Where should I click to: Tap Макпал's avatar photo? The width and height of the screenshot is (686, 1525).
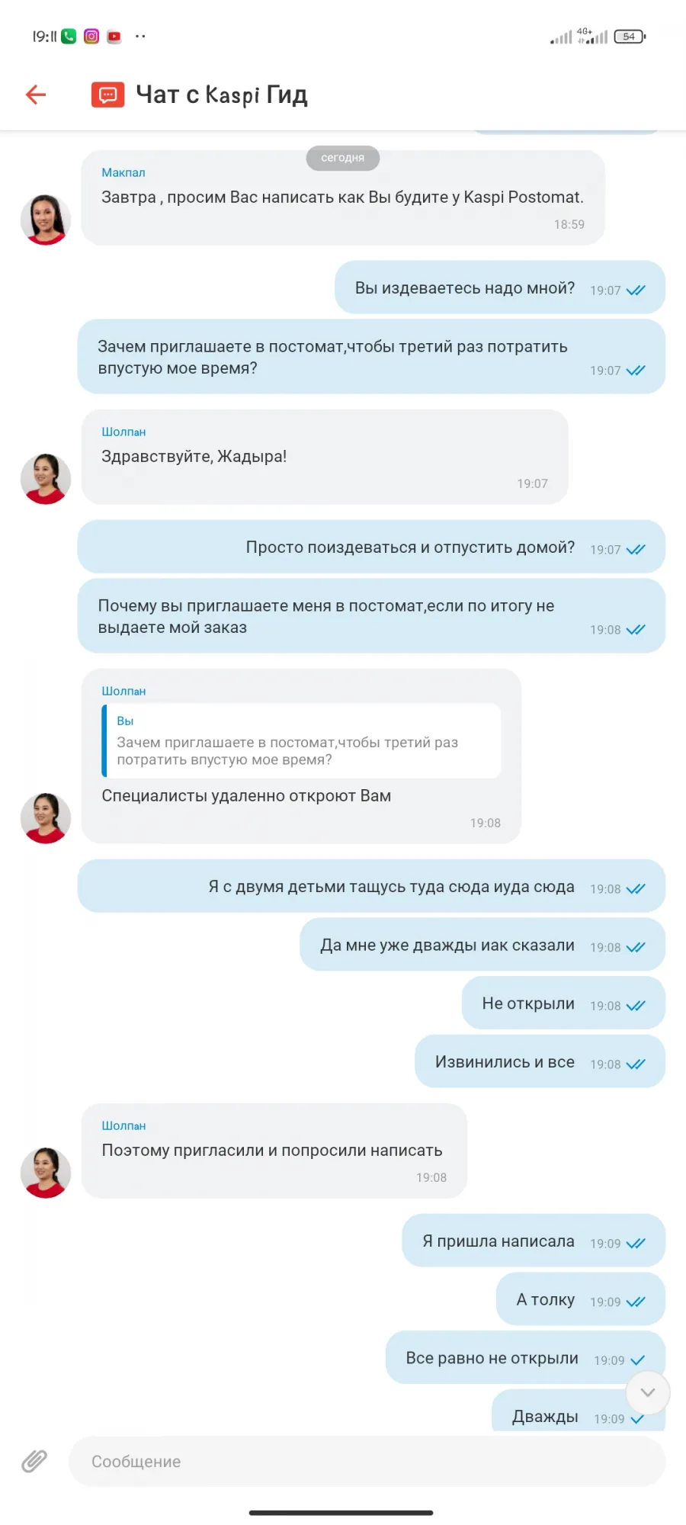point(46,220)
